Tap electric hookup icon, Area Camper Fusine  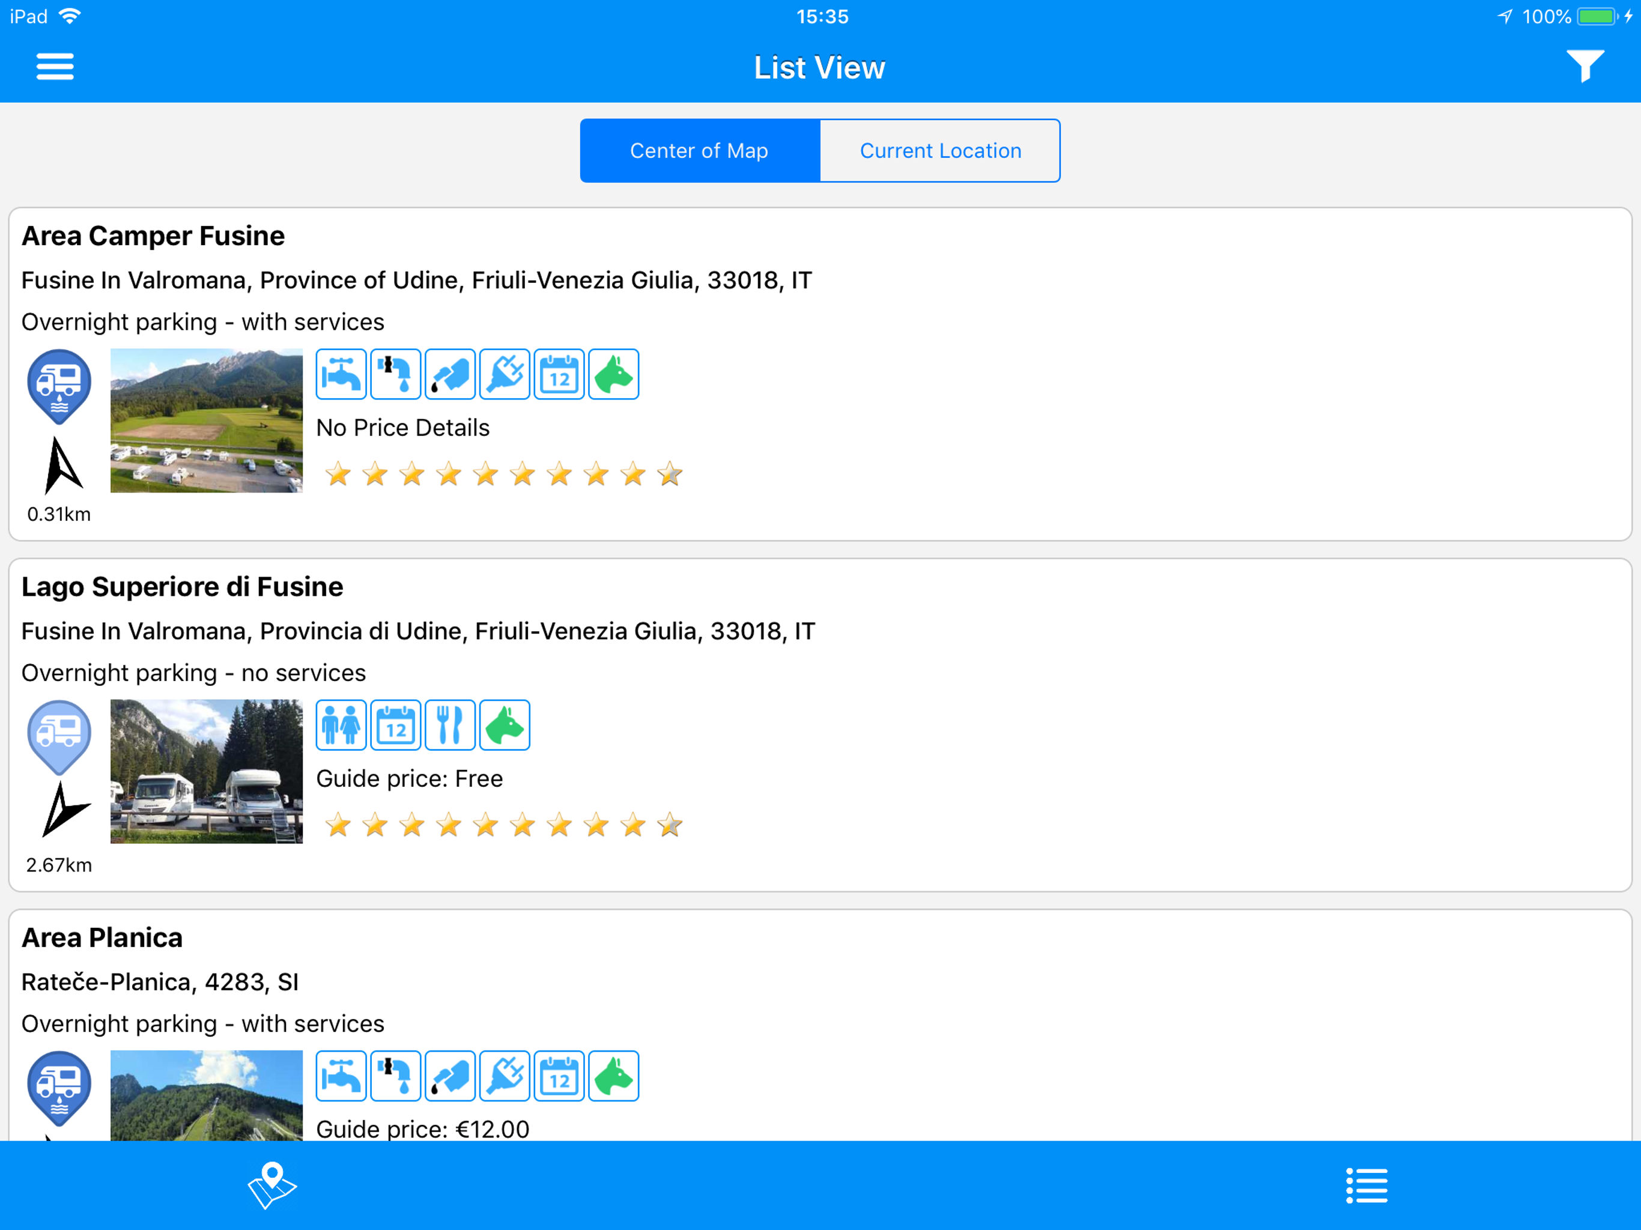click(x=505, y=374)
